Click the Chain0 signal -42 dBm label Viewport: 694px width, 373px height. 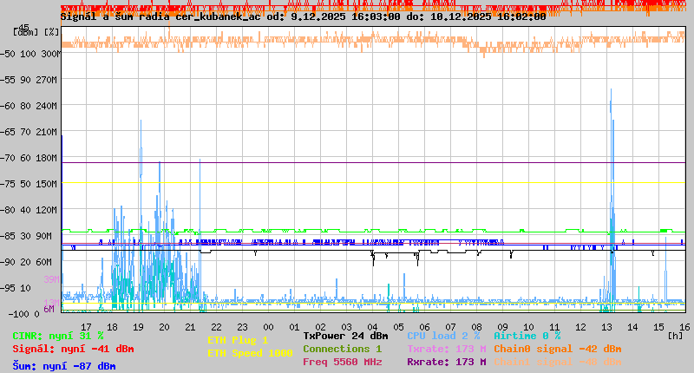[557, 349]
